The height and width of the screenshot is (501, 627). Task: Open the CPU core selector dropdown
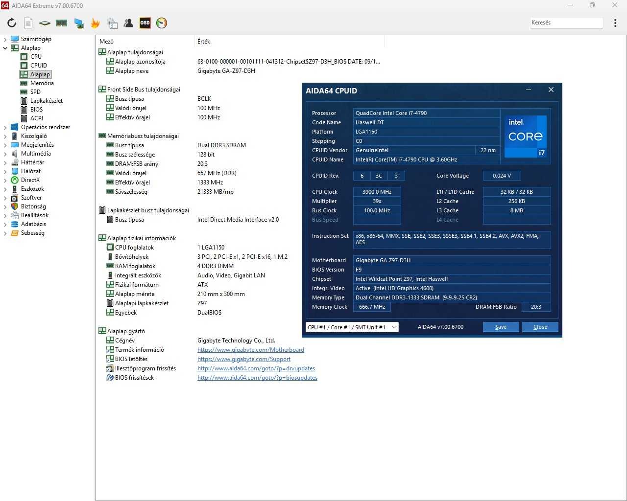[352, 327]
